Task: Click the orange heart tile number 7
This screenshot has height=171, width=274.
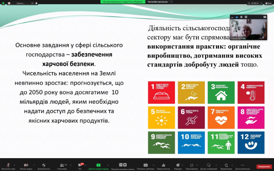Action: click(x=221, y=118)
